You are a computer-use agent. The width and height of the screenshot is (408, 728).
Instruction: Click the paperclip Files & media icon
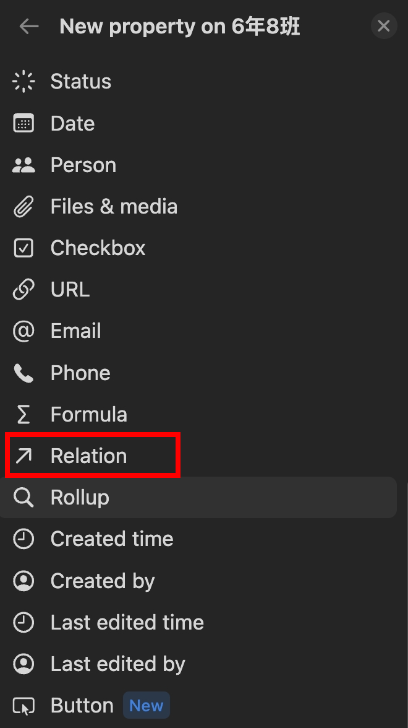(x=23, y=207)
